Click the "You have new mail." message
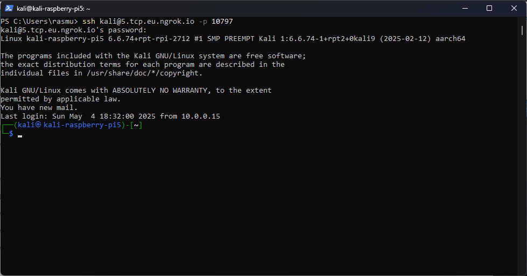Image resolution: width=527 pixels, height=276 pixels. pos(39,108)
